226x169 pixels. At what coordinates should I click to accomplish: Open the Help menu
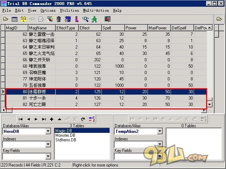pyautogui.click(x=117, y=11)
